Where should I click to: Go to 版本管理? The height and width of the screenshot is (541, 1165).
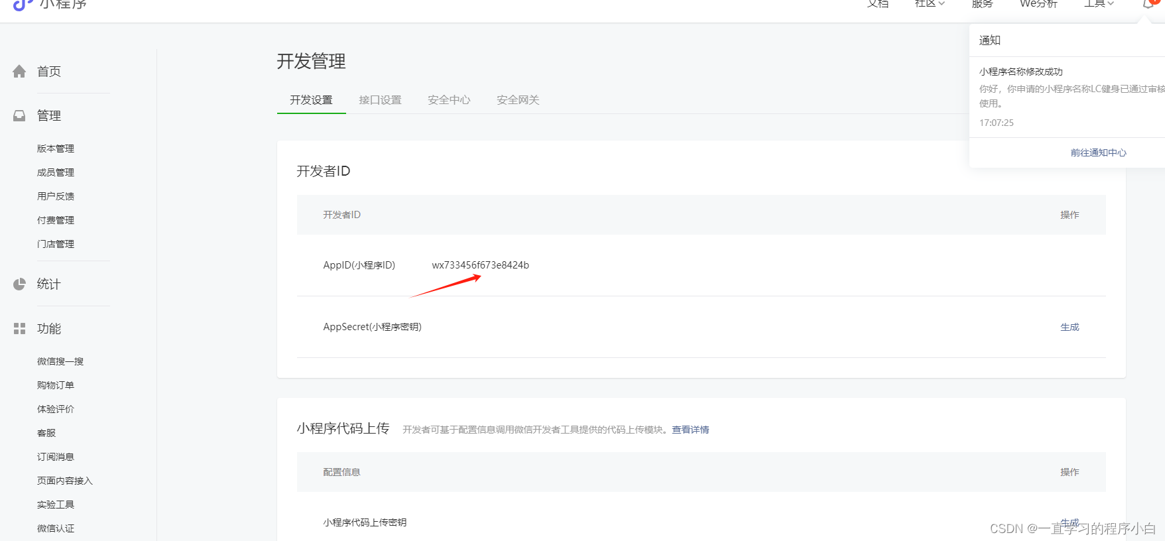56,149
